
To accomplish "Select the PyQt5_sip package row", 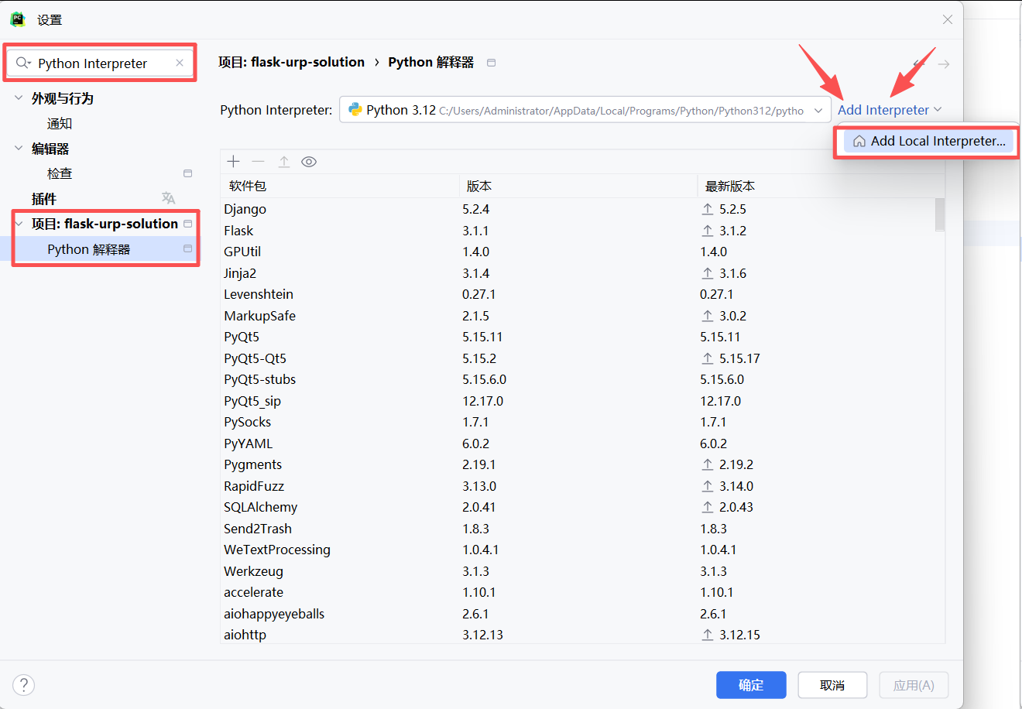I will click(x=578, y=401).
